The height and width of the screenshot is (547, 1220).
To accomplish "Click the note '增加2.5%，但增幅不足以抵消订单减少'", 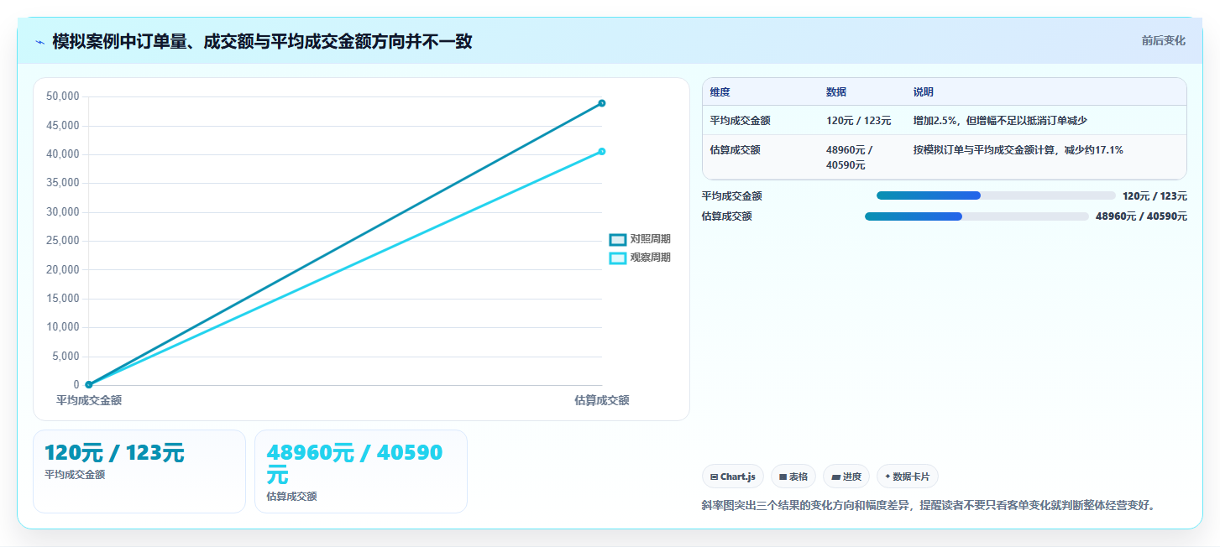I will pyautogui.click(x=1001, y=121).
